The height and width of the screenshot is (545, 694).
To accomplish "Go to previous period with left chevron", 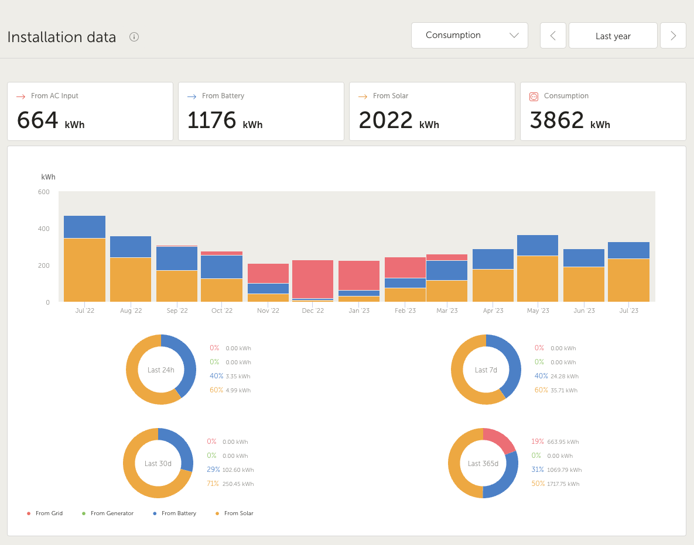I will click(x=553, y=36).
